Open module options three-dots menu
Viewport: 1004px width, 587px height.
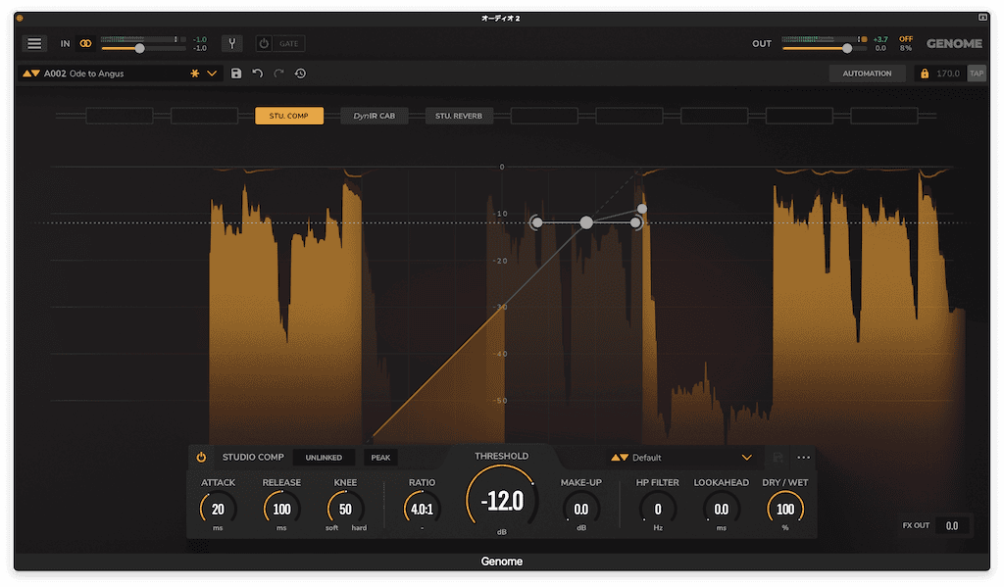[804, 458]
